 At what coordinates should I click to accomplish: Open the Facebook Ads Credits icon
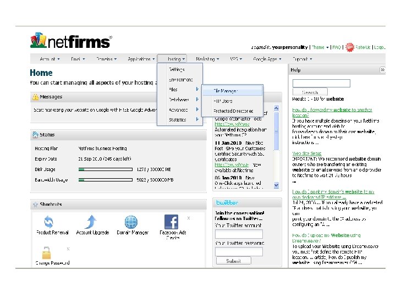tap(171, 222)
